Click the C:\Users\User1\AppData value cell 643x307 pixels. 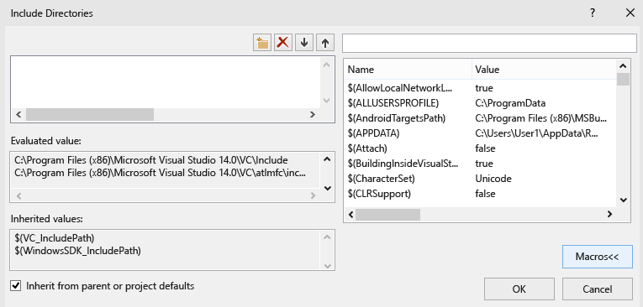coord(536,133)
